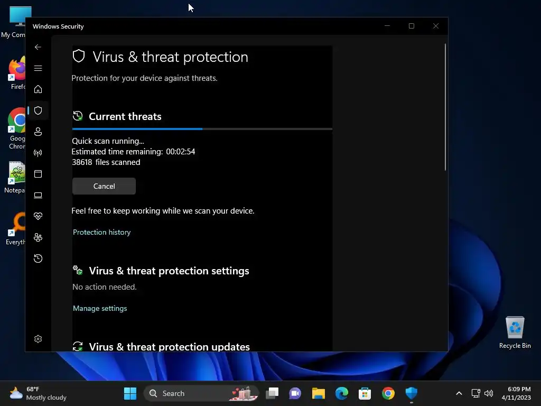Open Microsoft Store from the taskbar

365,393
